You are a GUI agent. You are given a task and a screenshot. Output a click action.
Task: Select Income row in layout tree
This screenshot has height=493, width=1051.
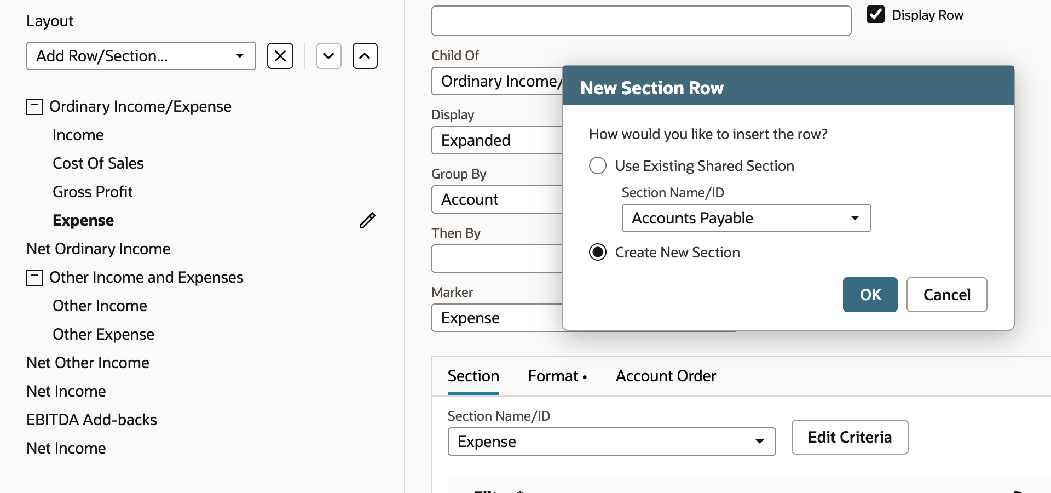click(x=78, y=135)
